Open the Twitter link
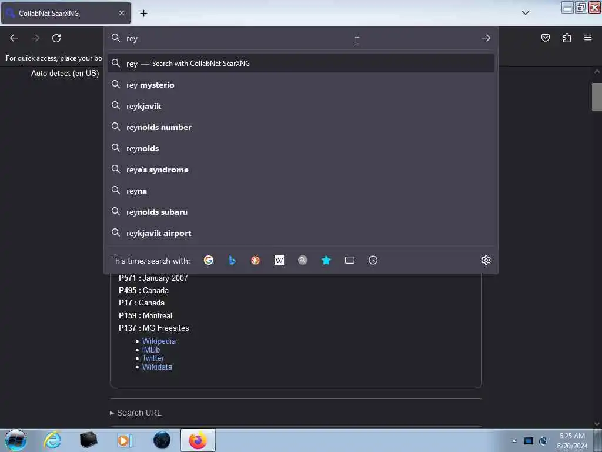 153,358
